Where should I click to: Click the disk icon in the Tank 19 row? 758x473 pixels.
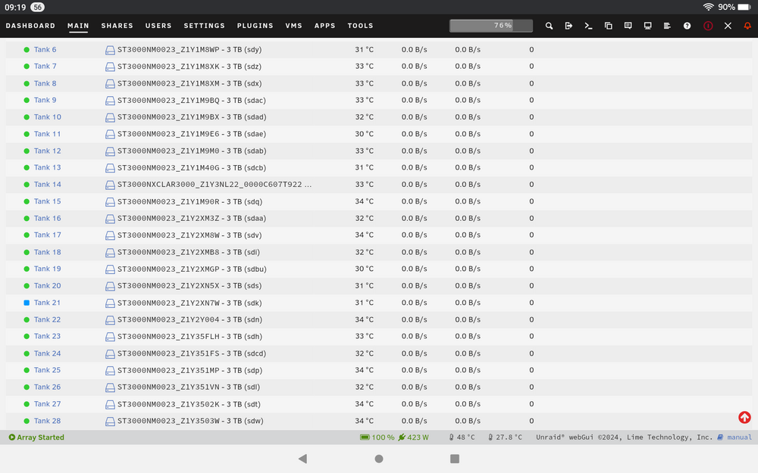(110, 269)
